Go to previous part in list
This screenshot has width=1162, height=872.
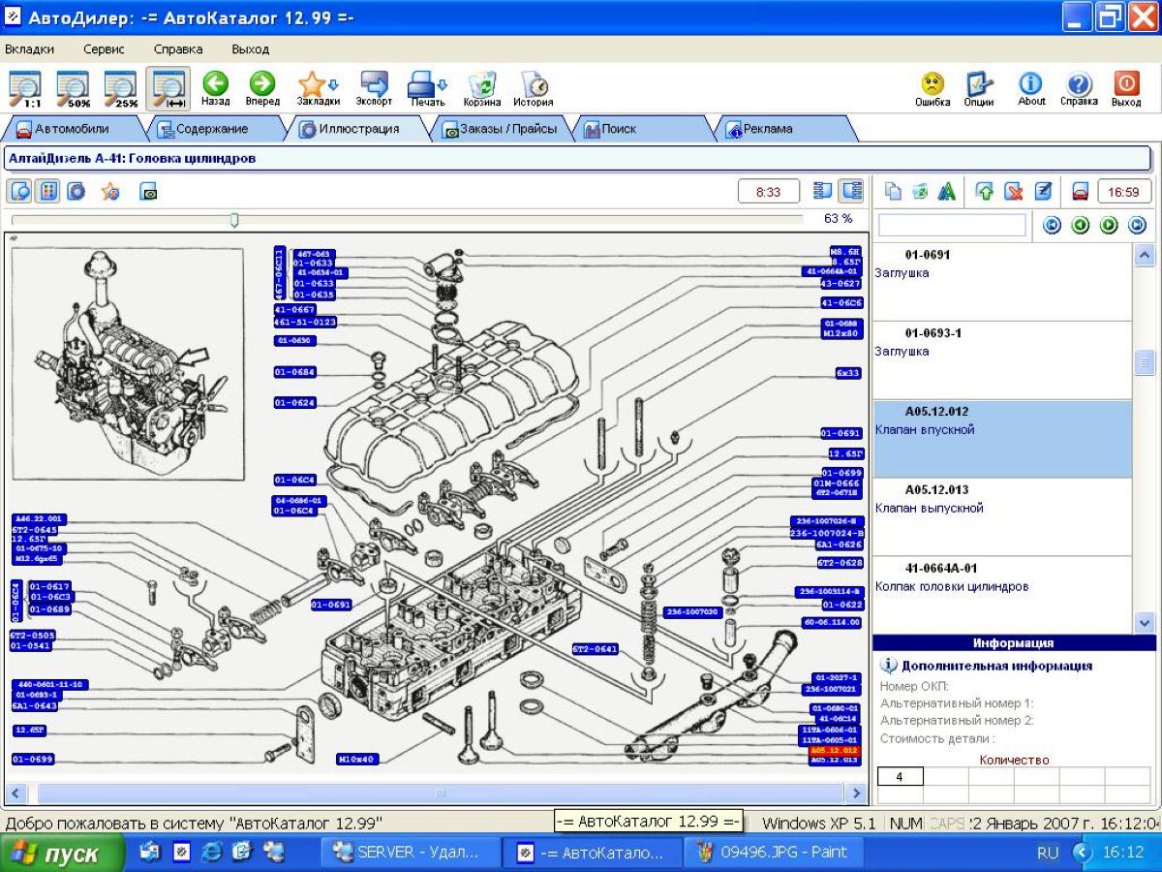[x=1080, y=226]
